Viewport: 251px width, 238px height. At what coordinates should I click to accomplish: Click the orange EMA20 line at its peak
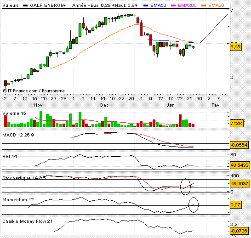137,24
